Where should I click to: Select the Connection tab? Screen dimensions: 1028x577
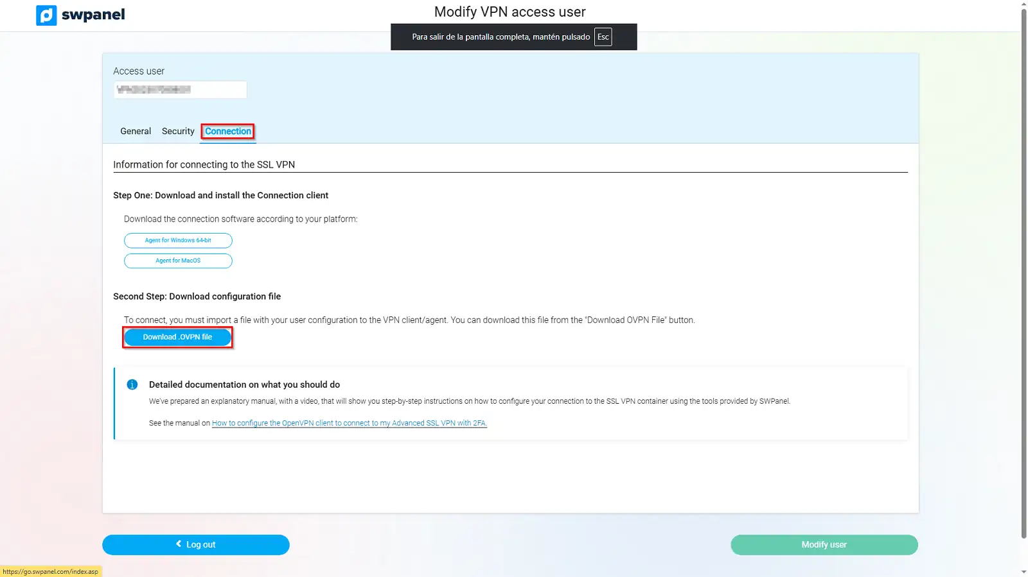tap(228, 131)
